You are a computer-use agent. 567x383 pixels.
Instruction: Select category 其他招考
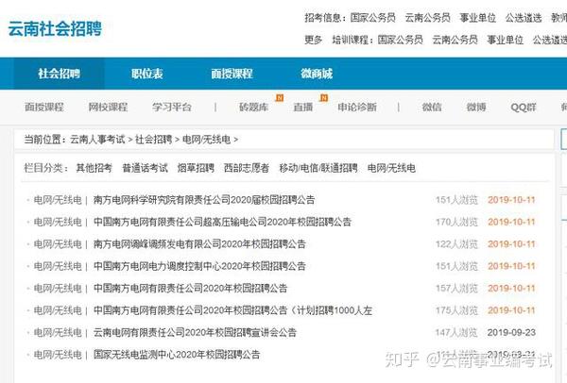pyautogui.click(x=94, y=168)
